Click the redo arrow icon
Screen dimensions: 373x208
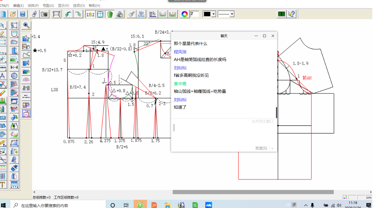(78, 14)
